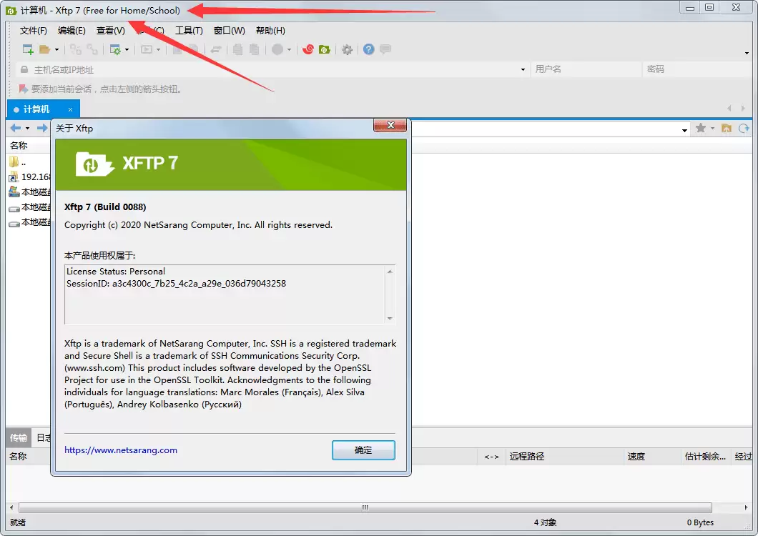The height and width of the screenshot is (536, 758).
Task: Click the star favorites icon
Action: point(701,128)
